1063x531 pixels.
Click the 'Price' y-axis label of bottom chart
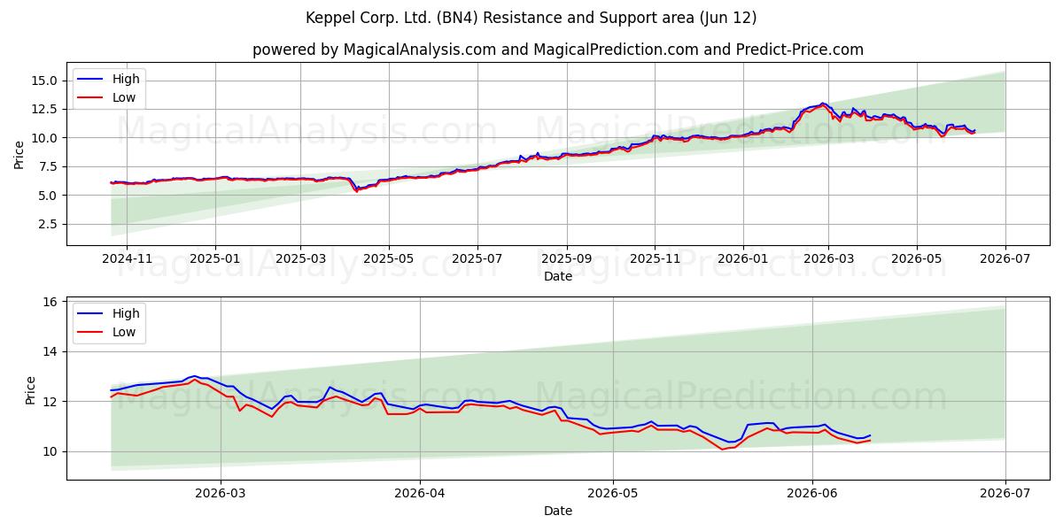tap(31, 389)
